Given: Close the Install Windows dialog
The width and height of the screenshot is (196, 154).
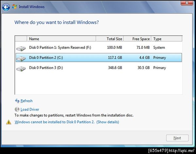Looking at the screenshot, I should [187, 3].
